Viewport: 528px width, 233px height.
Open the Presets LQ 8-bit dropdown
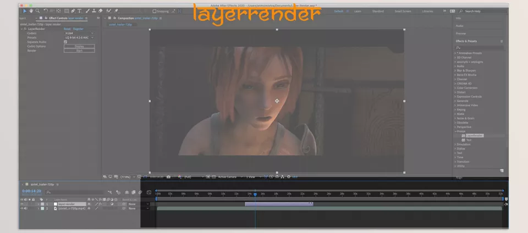[79, 38]
